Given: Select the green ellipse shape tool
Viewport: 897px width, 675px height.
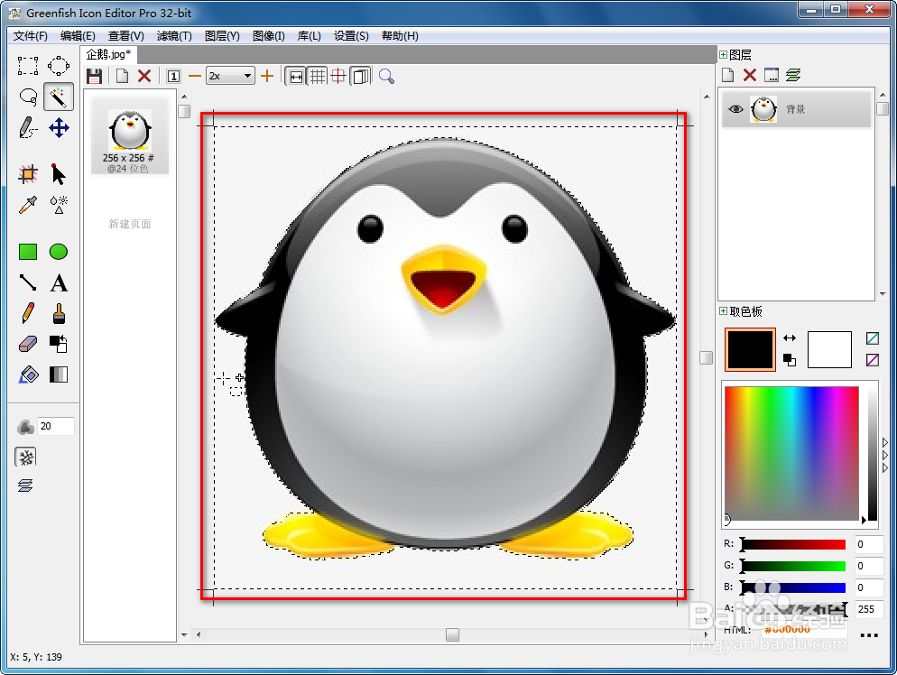Looking at the screenshot, I should click(x=59, y=252).
